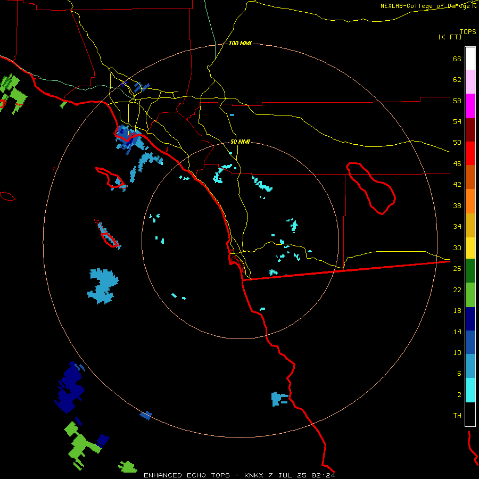Click the yellow 34 kft legend swatch
Screen dimensions: 479x479
pyautogui.click(x=470, y=248)
